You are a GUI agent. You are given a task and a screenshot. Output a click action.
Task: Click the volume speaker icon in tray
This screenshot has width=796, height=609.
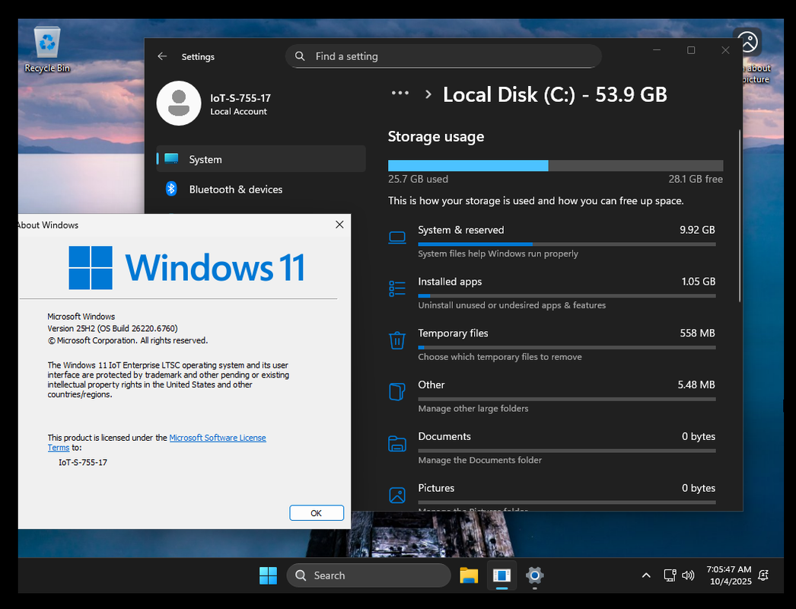(688, 576)
